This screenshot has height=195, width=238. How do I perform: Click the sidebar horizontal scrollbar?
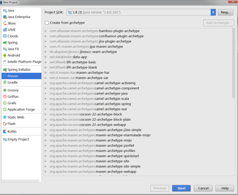point(20,181)
